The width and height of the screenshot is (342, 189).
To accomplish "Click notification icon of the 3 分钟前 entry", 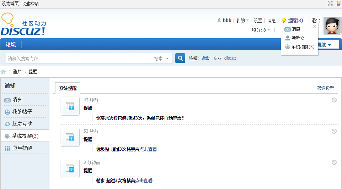I will click(x=70, y=168).
